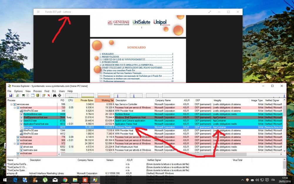This screenshot has height=184, width=294.
Task: Click the binoculars Find icon
Action: 54,95
